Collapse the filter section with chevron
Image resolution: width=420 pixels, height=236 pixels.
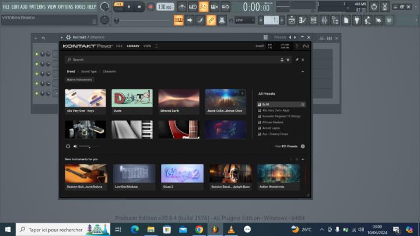click(302, 72)
